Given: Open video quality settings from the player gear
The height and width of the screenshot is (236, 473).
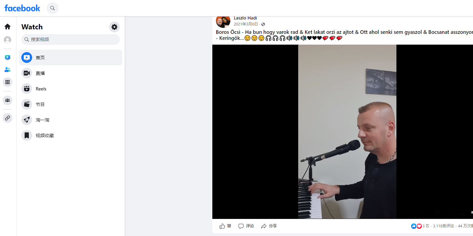Looking at the screenshot, I should pyautogui.click(x=437, y=212).
